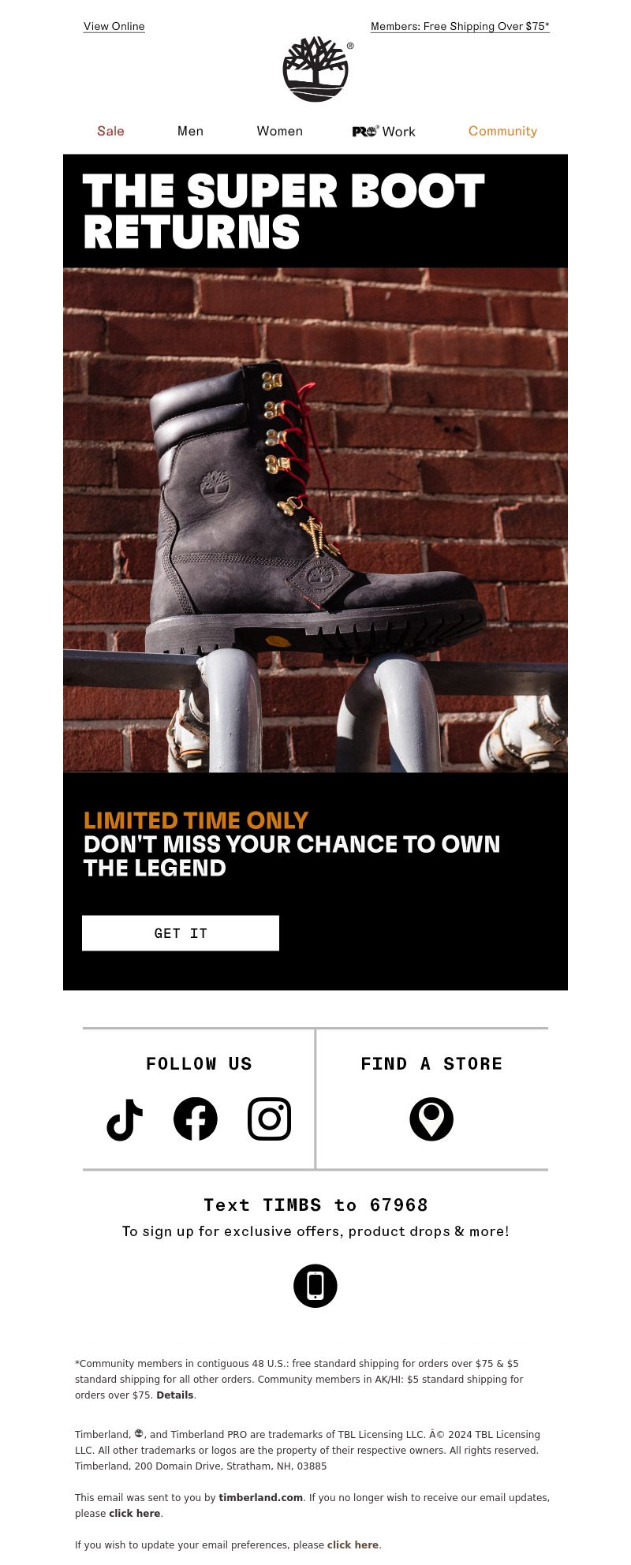Click the Timberland tree logo

[x=315, y=69]
